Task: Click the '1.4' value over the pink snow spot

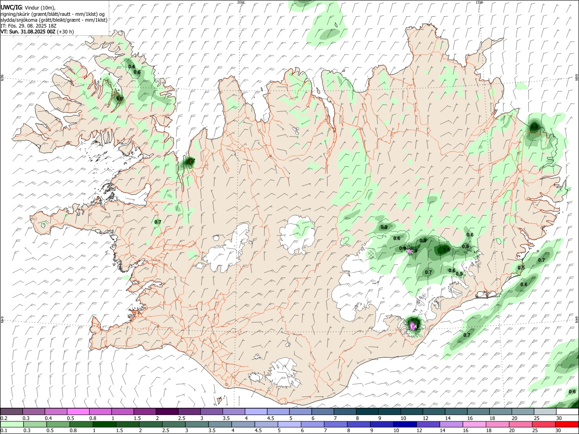Action: click(x=413, y=325)
